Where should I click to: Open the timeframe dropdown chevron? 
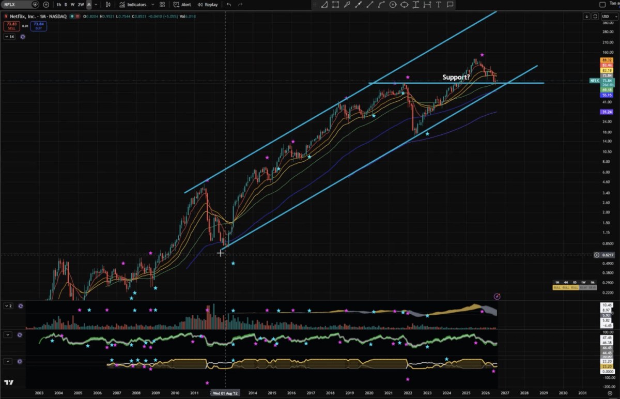96,5
